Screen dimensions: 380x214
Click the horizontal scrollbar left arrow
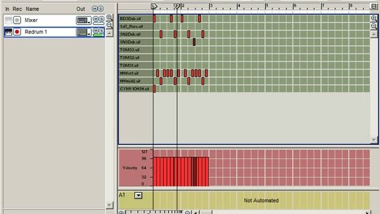pos(195,213)
